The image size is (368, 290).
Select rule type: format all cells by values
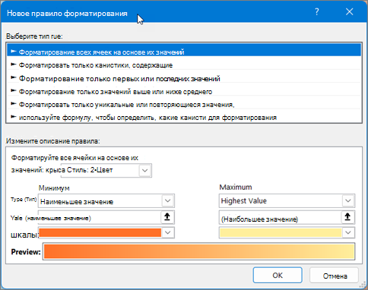coord(184,52)
